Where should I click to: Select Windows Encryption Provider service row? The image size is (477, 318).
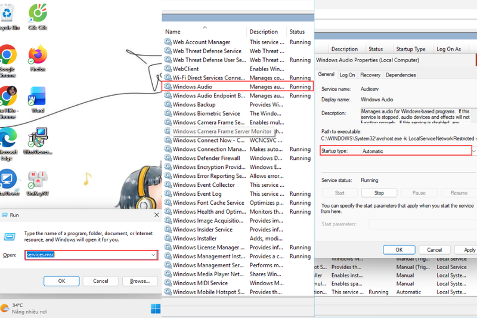point(238,167)
